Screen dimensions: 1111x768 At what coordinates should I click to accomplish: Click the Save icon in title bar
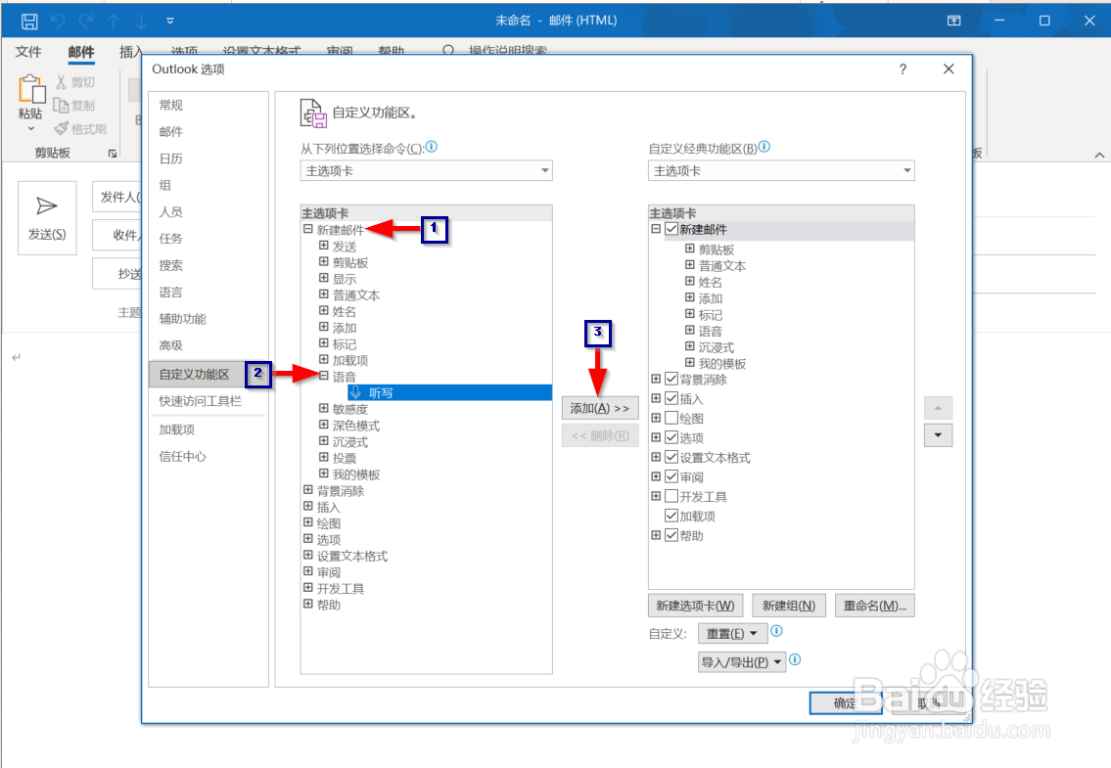point(29,22)
